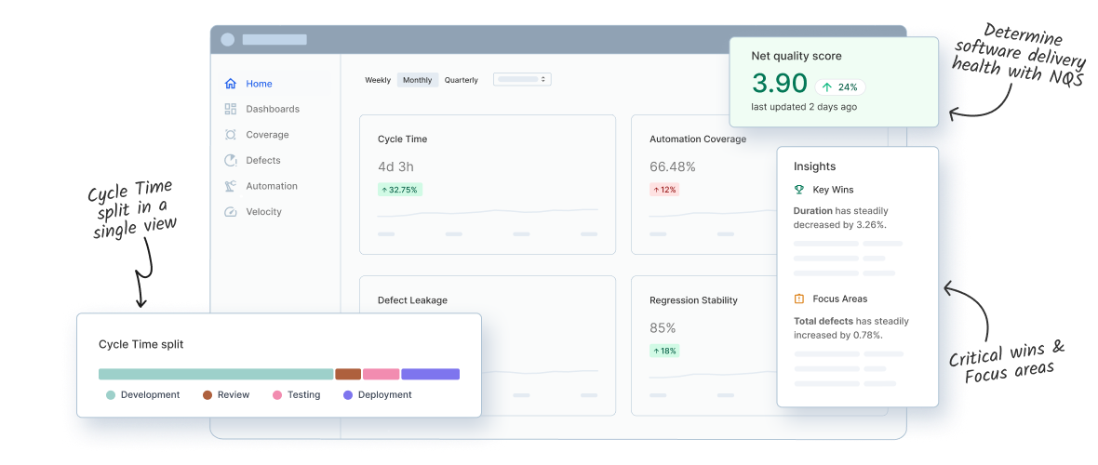The image size is (1098, 465).
Task: Click the Automation robot arm icon
Action: [231, 186]
